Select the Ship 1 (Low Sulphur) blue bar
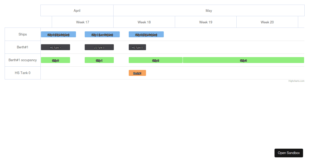This screenshot has height=162, width=309. pos(102,34)
